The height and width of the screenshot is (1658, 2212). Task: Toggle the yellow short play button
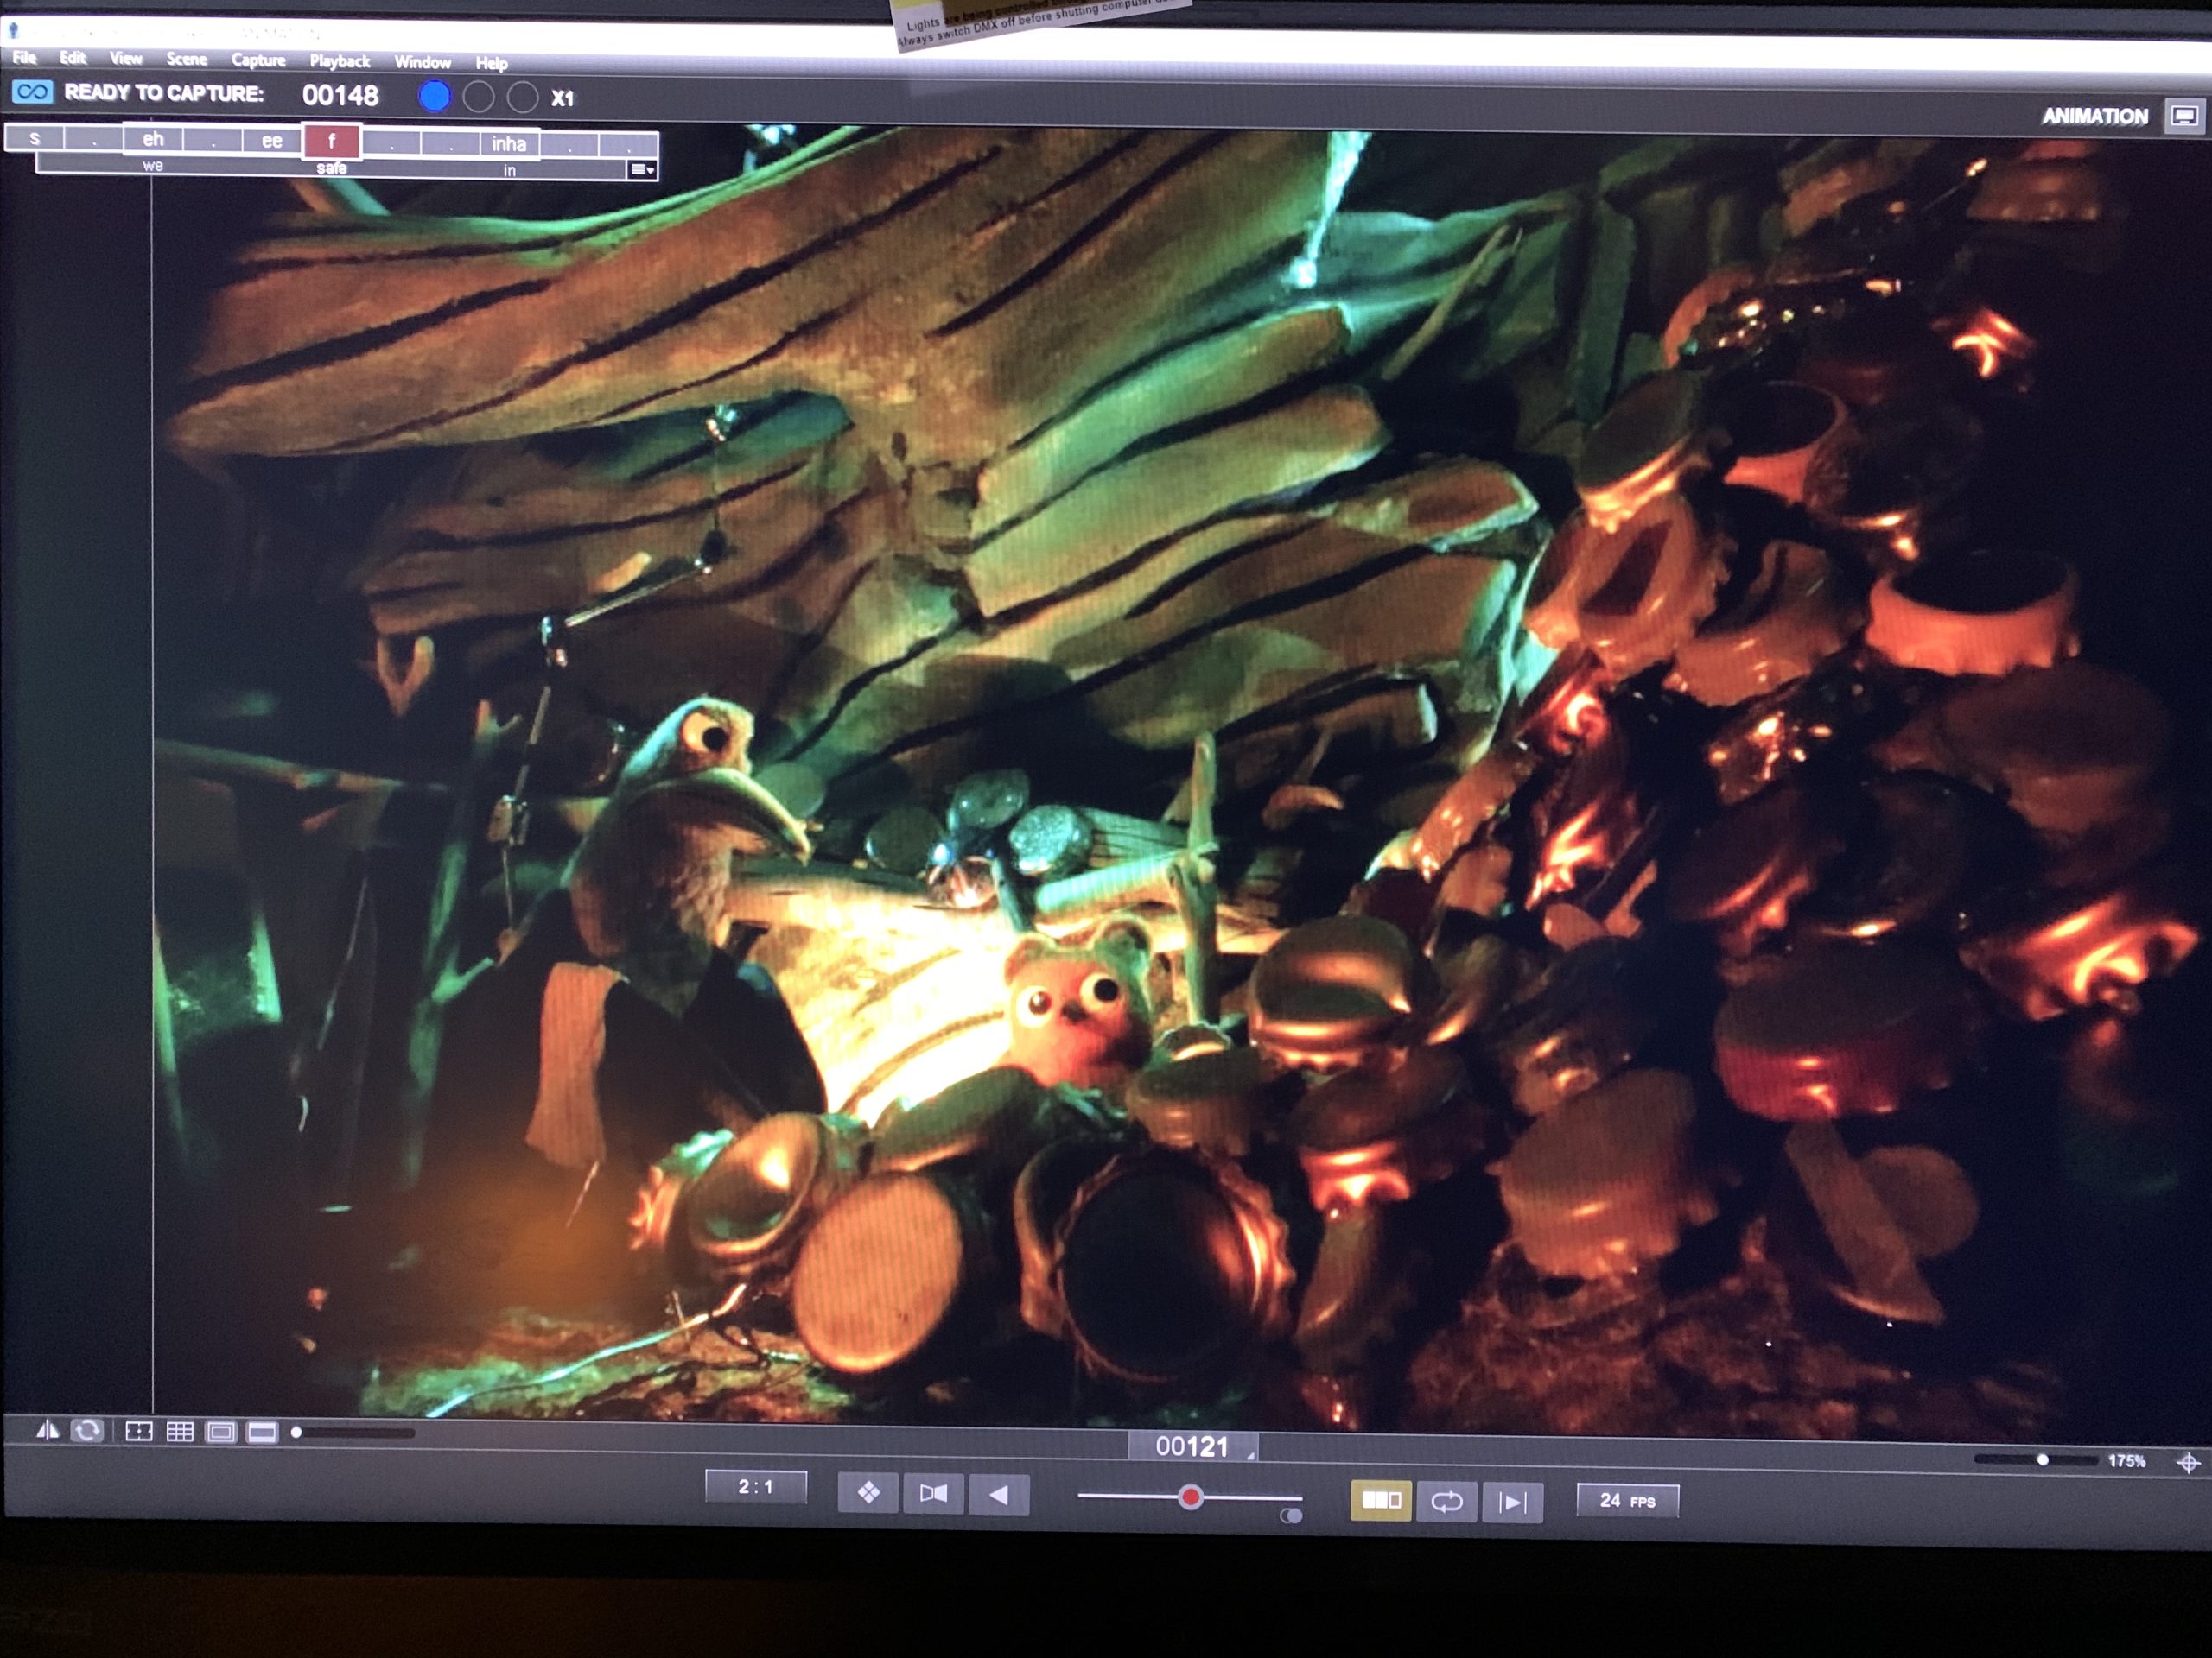(1381, 1500)
